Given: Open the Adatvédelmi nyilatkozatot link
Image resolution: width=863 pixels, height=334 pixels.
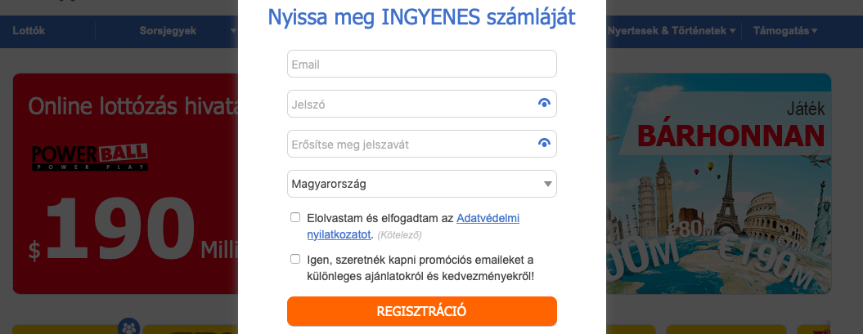Looking at the screenshot, I should point(488,219).
